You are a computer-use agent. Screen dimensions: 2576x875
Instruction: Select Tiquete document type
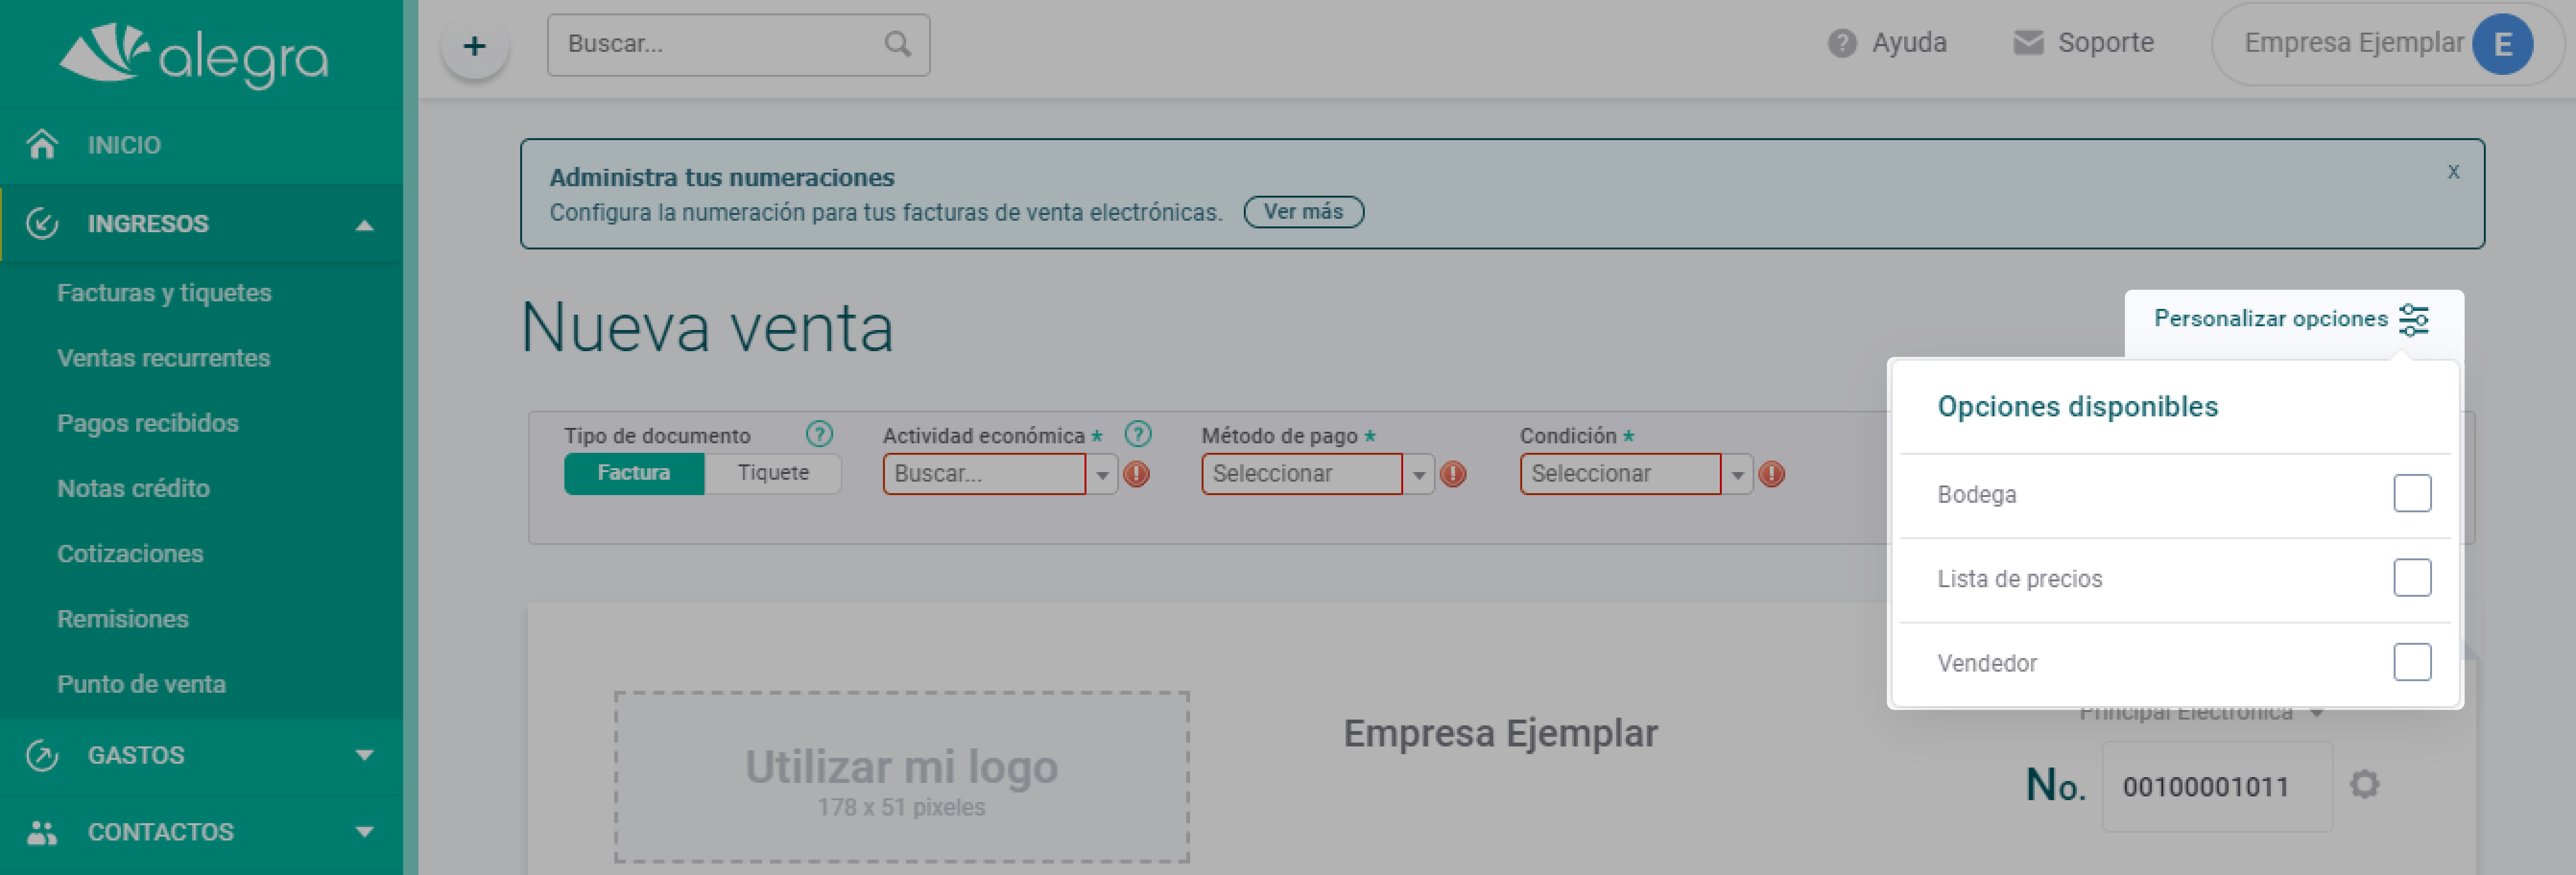773,473
